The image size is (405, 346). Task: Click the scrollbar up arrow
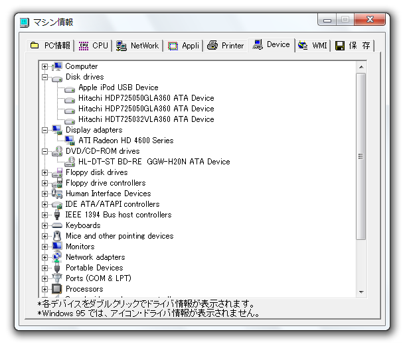click(361, 67)
